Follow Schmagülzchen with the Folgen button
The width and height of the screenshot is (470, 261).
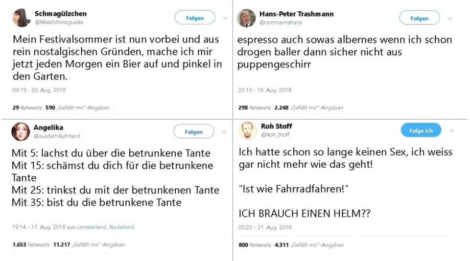195,18
